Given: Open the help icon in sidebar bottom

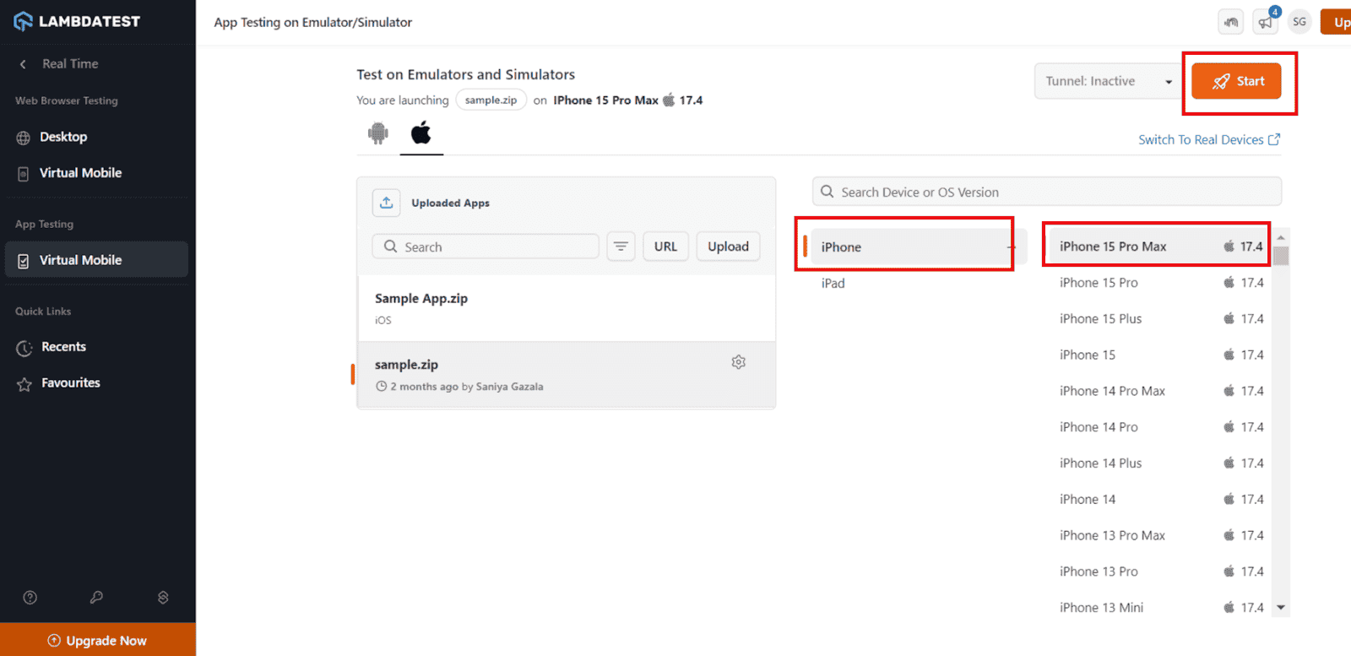Looking at the screenshot, I should (x=30, y=598).
